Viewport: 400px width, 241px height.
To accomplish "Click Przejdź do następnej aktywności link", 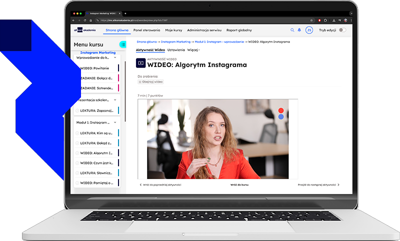I will coord(318,184).
